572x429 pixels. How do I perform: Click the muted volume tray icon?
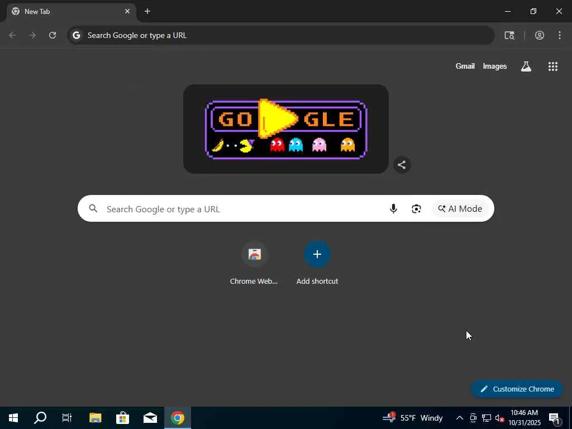point(499,418)
